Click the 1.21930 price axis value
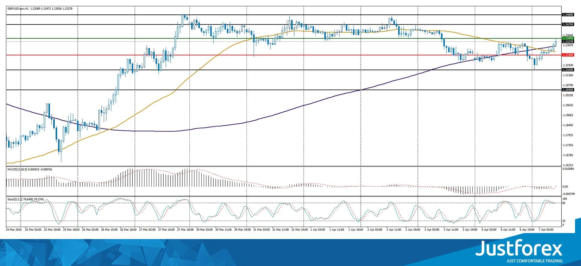The image size is (581, 266). [568, 65]
